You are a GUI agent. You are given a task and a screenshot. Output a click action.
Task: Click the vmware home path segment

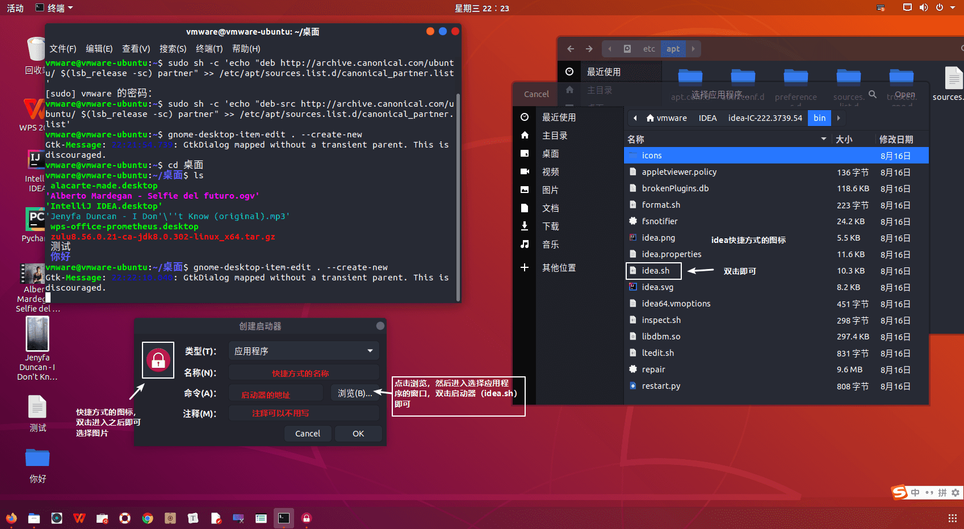[667, 118]
